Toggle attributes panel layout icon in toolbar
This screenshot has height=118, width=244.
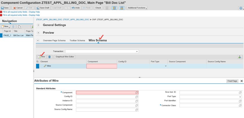click(x=122, y=8)
